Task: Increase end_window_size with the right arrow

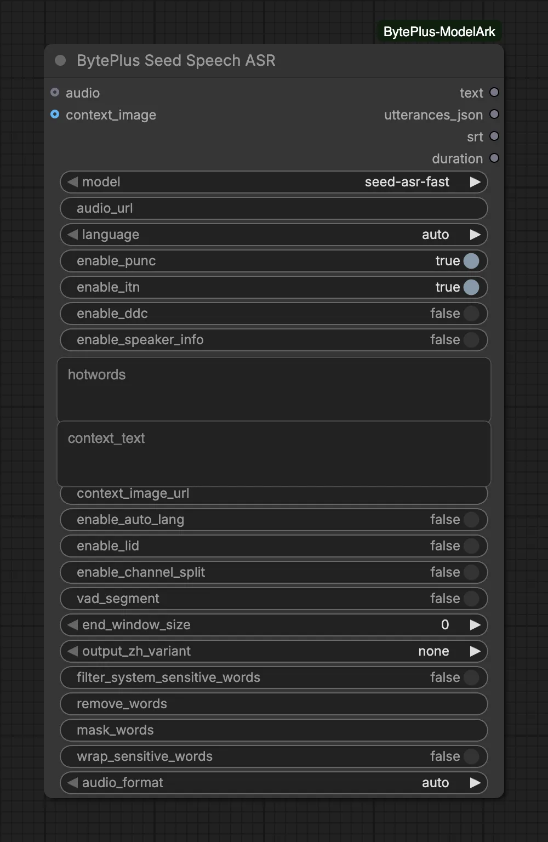Action: [475, 625]
